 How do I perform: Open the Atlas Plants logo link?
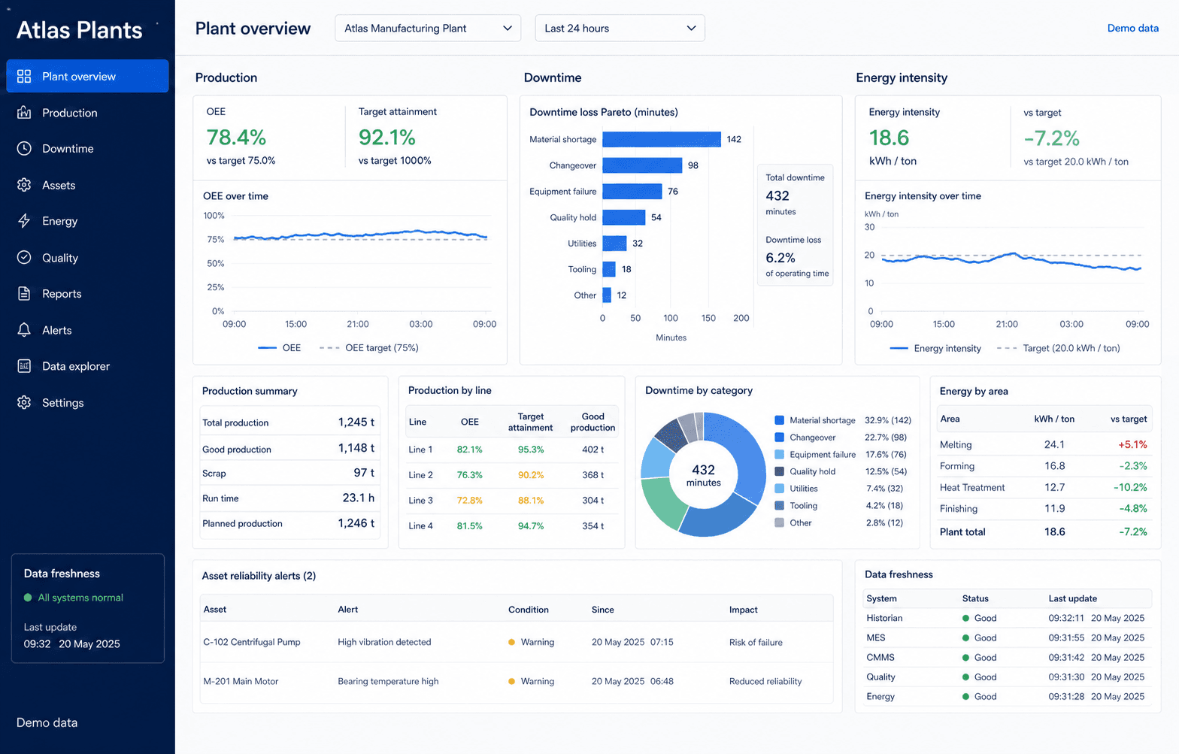point(80,30)
